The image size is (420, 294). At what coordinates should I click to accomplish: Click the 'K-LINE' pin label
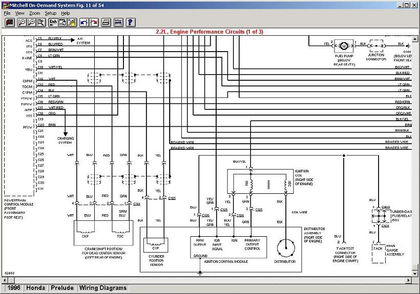tap(27, 58)
